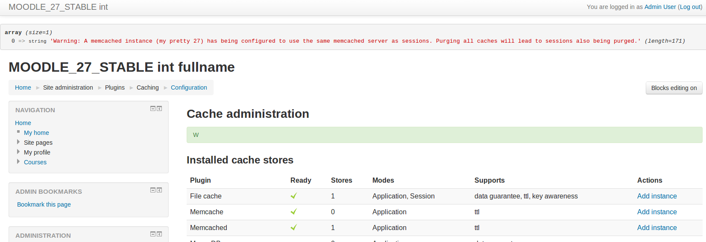Click the Memcached plugin name
Image resolution: width=706 pixels, height=242 pixels.
pyautogui.click(x=208, y=227)
